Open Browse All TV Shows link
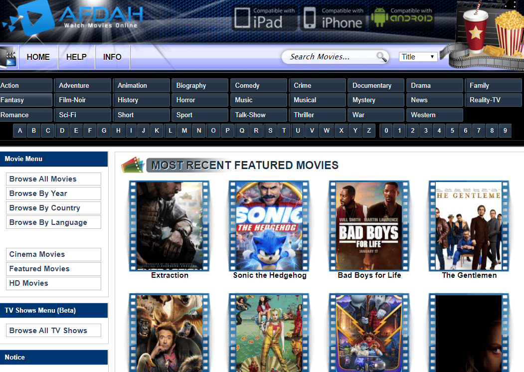The height and width of the screenshot is (372, 524). point(53,331)
